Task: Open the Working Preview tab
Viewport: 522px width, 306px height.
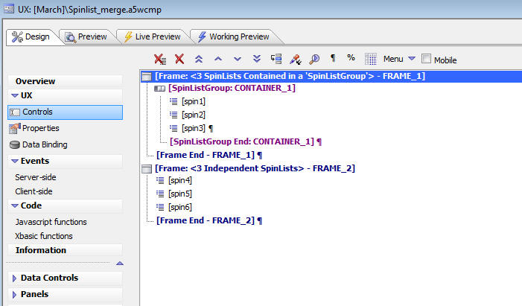Action: pos(234,36)
